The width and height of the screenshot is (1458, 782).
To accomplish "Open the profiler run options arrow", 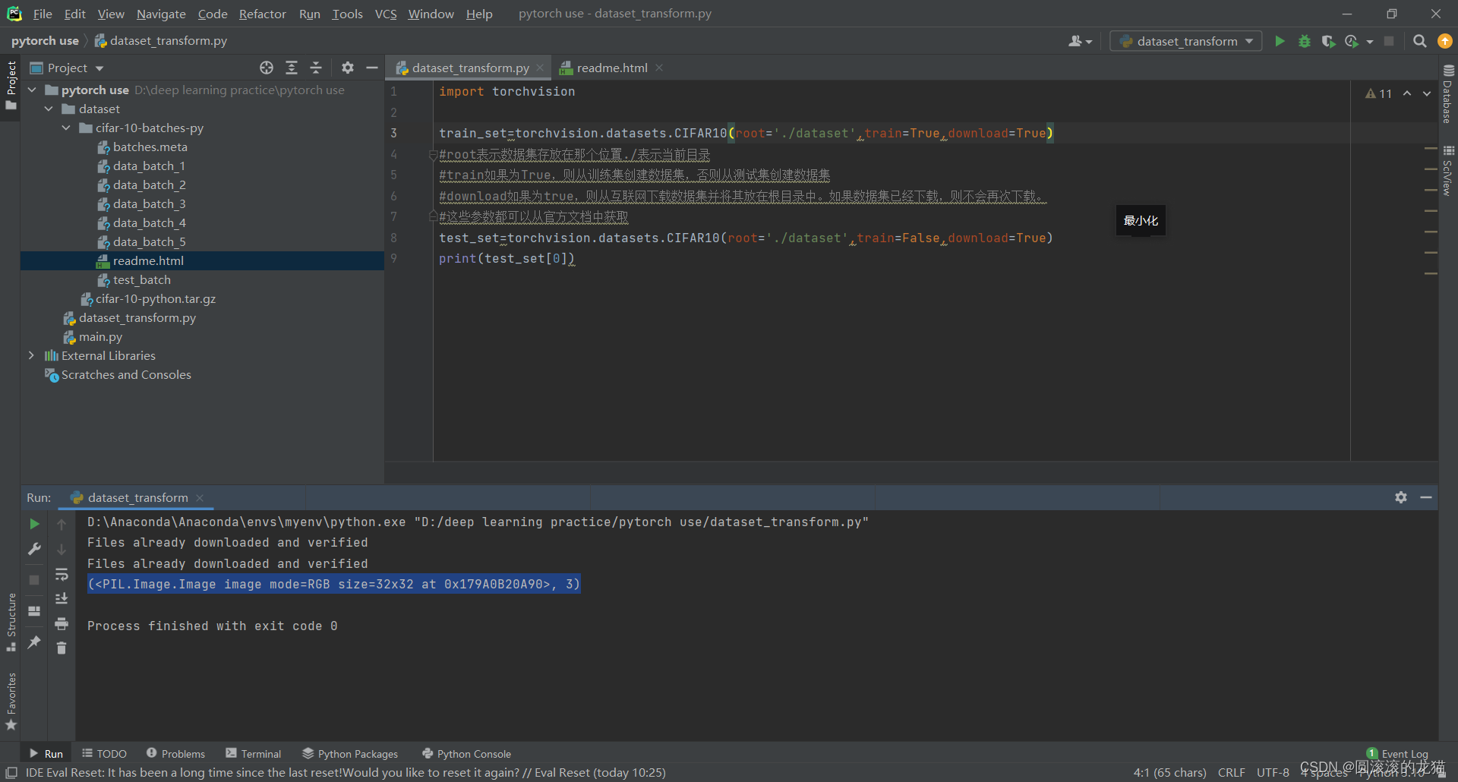I will (x=1370, y=42).
